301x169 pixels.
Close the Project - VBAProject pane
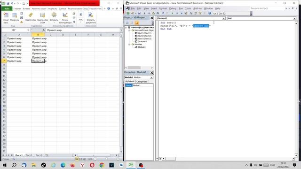(x=151, y=18)
